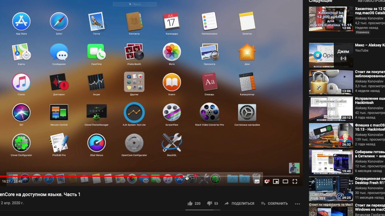Open the three-dots more actions menu

pos(297,204)
